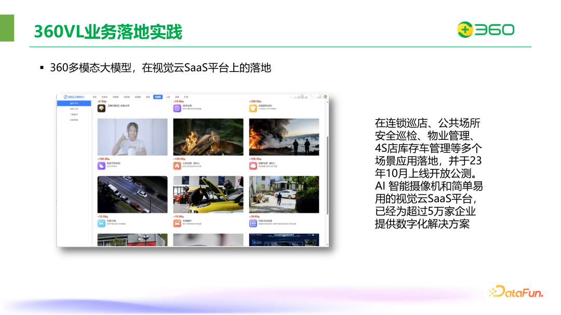Click the 衣服颜色识别 t-shirt icon
Image resolution: width=561 pixels, height=315 pixels.
click(x=253, y=108)
